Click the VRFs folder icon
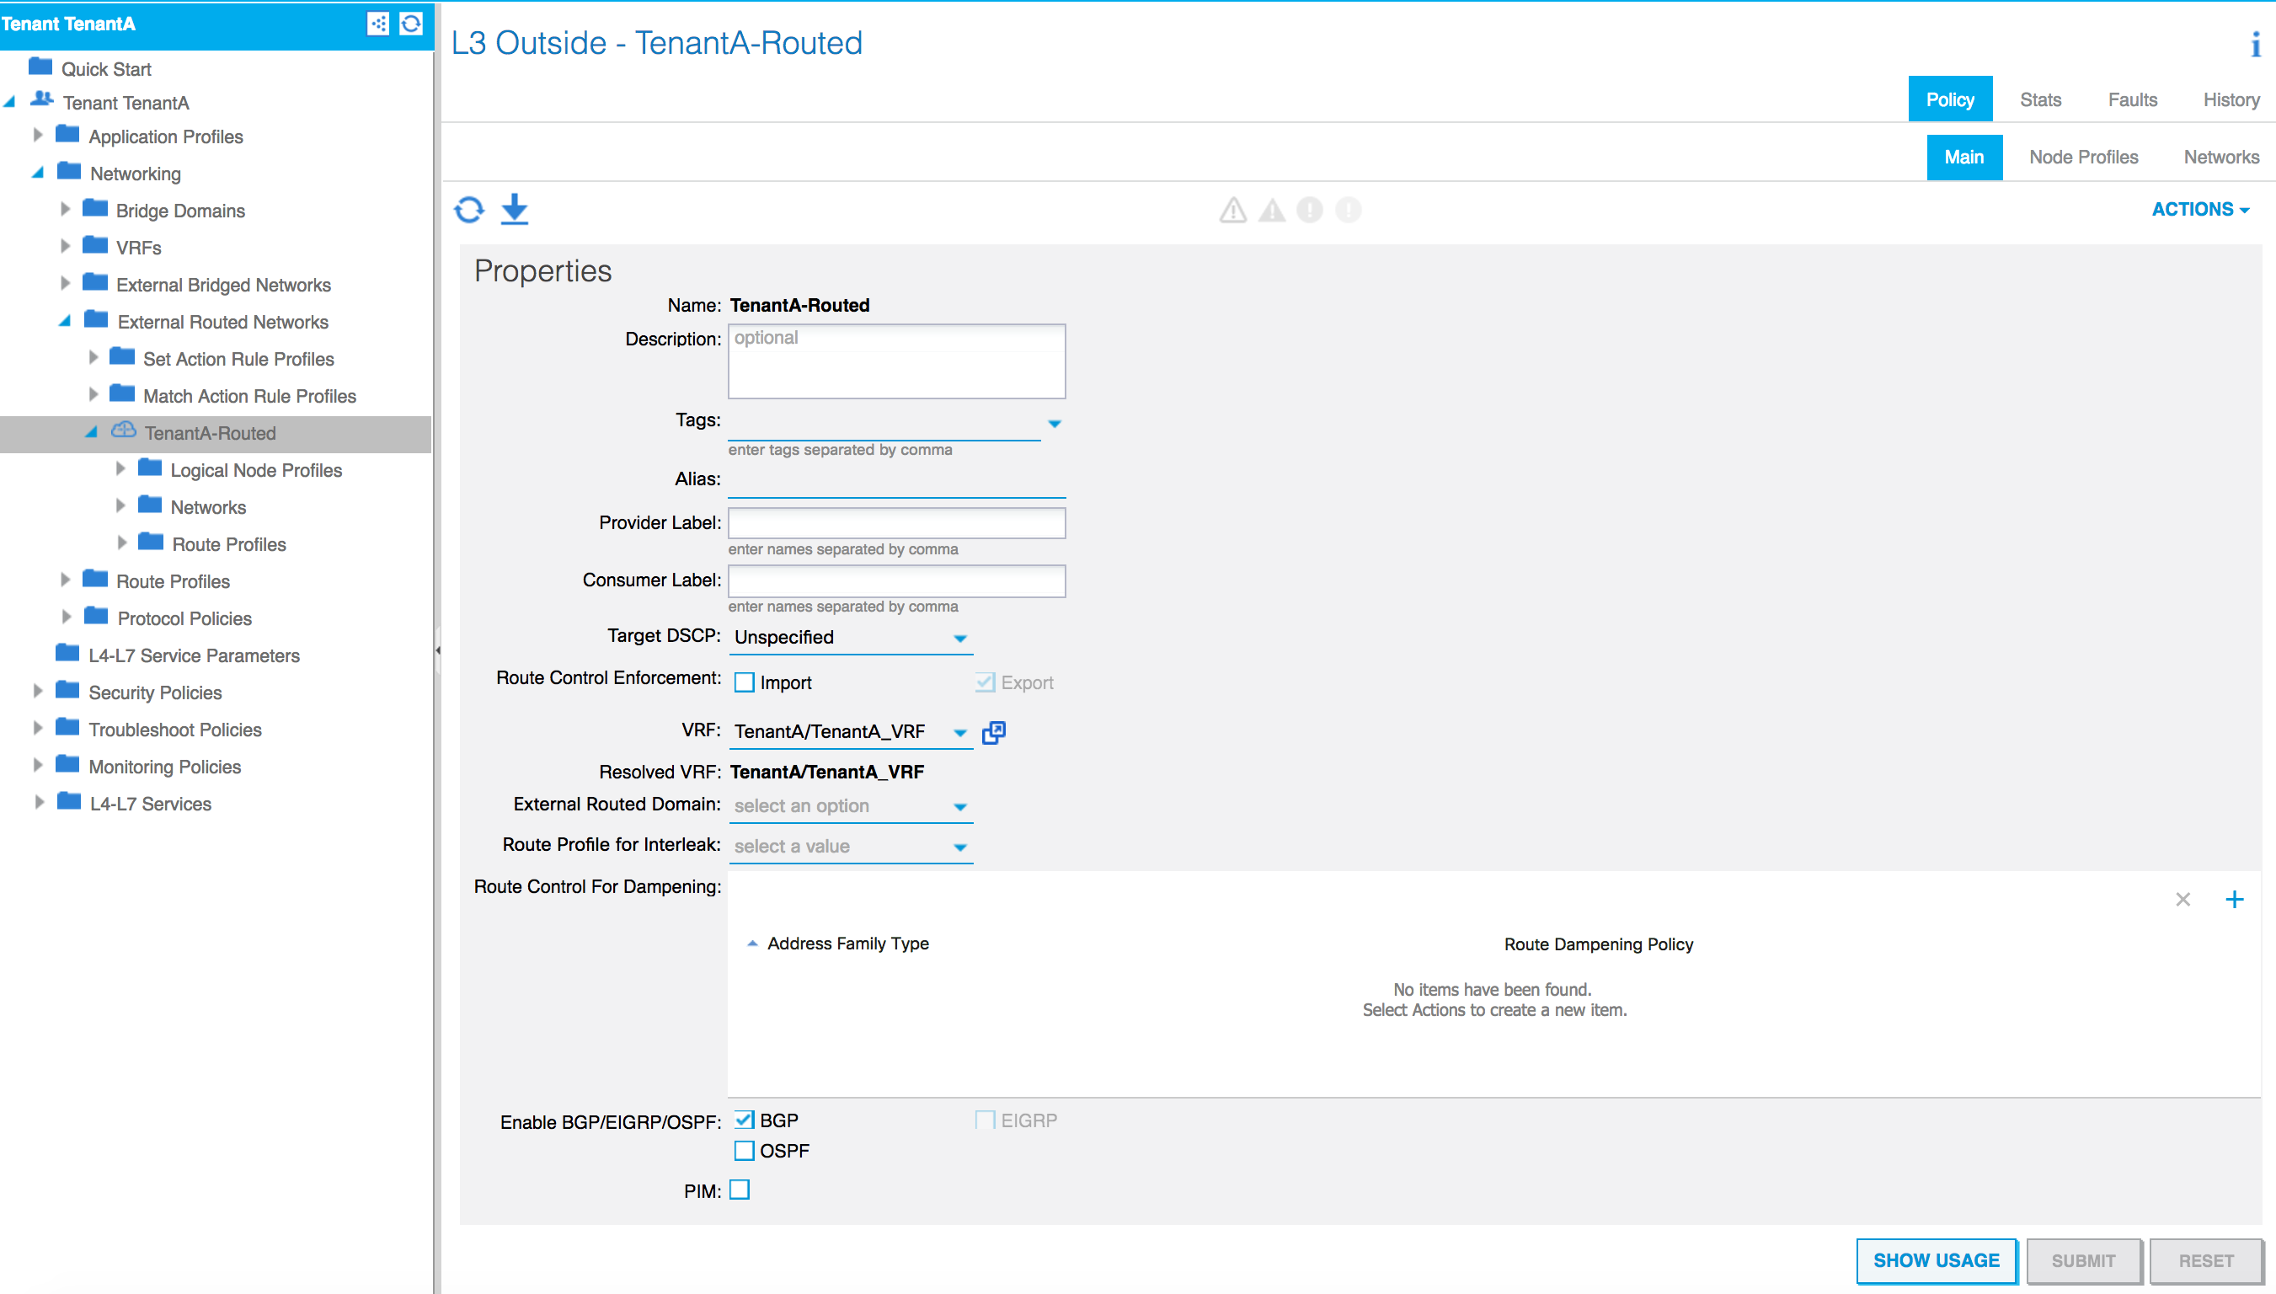Screen dimensions: 2276x1294 (x=95, y=245)
